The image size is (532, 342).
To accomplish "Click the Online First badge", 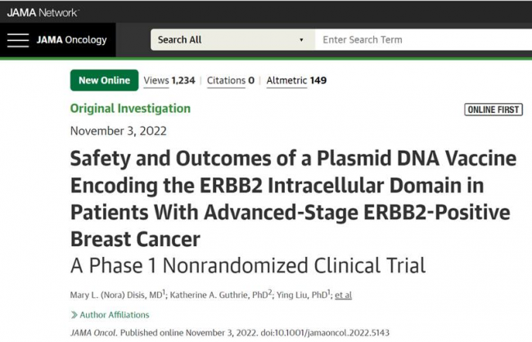I will point(493,110).
